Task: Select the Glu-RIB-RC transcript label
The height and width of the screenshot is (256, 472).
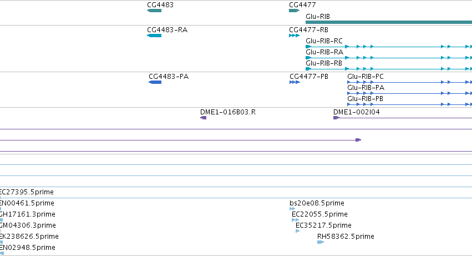Action: [x=324, y=41]
